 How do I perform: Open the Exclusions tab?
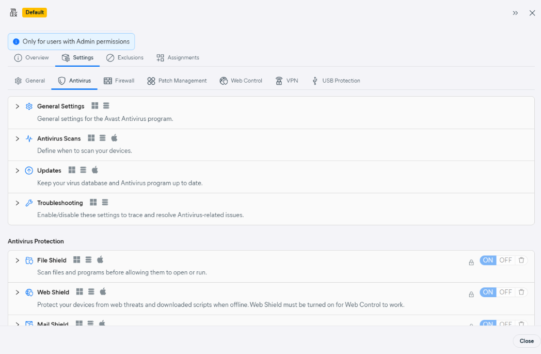click(x=125, y=57)
